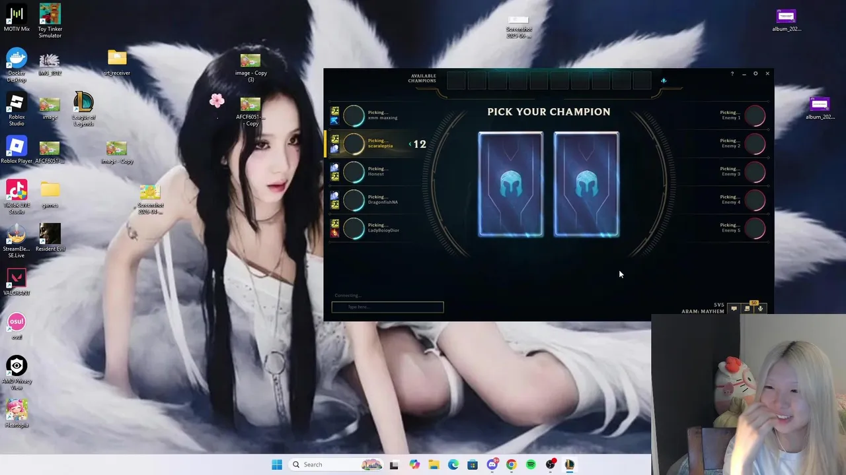Open osu! desktop shortcut

[x=17, y=327]
